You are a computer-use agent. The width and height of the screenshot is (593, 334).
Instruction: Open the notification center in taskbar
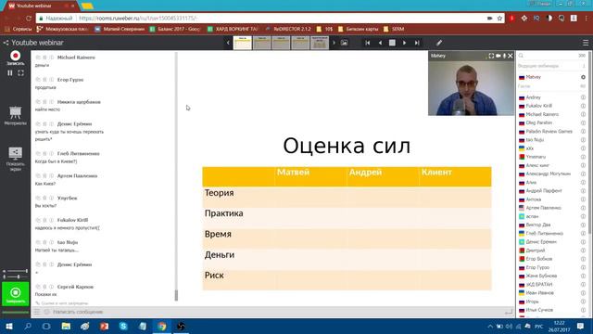click(581, 326)
